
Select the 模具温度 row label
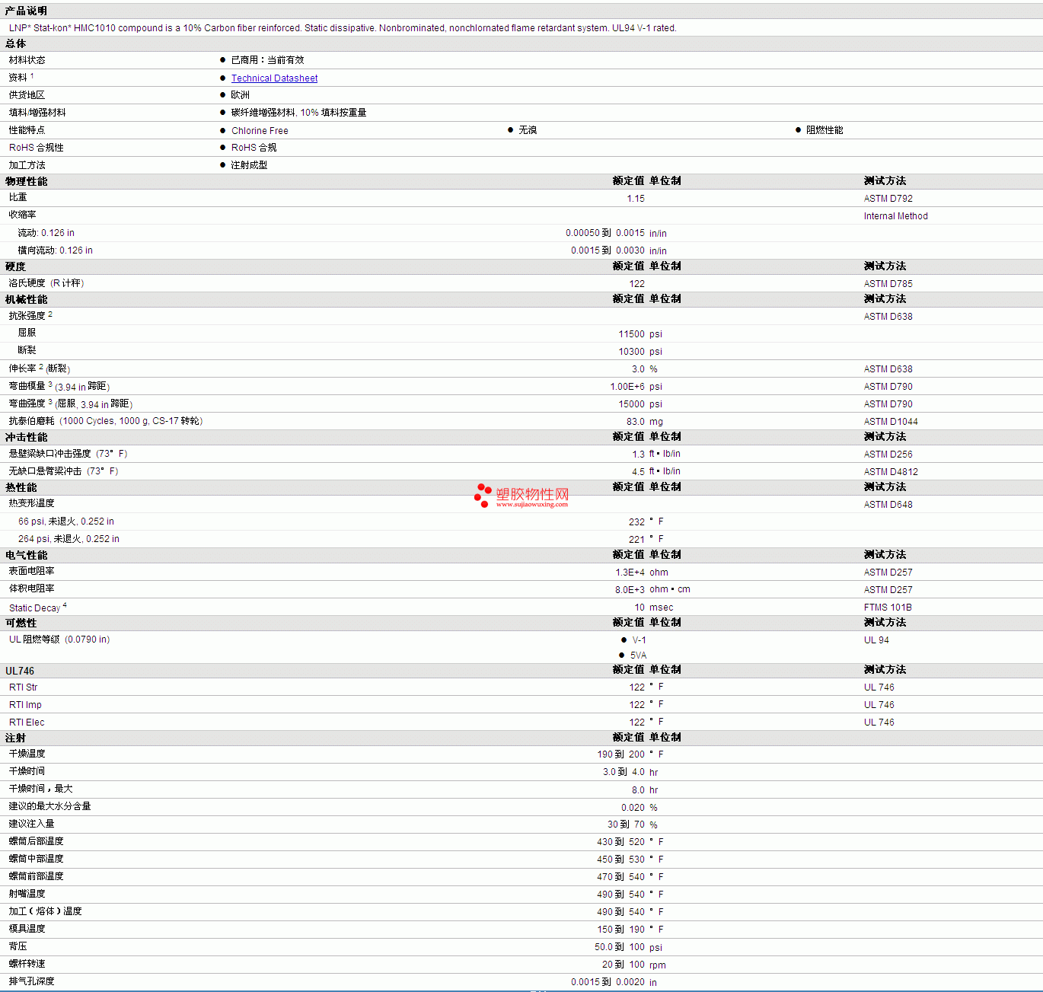point(27,929)
